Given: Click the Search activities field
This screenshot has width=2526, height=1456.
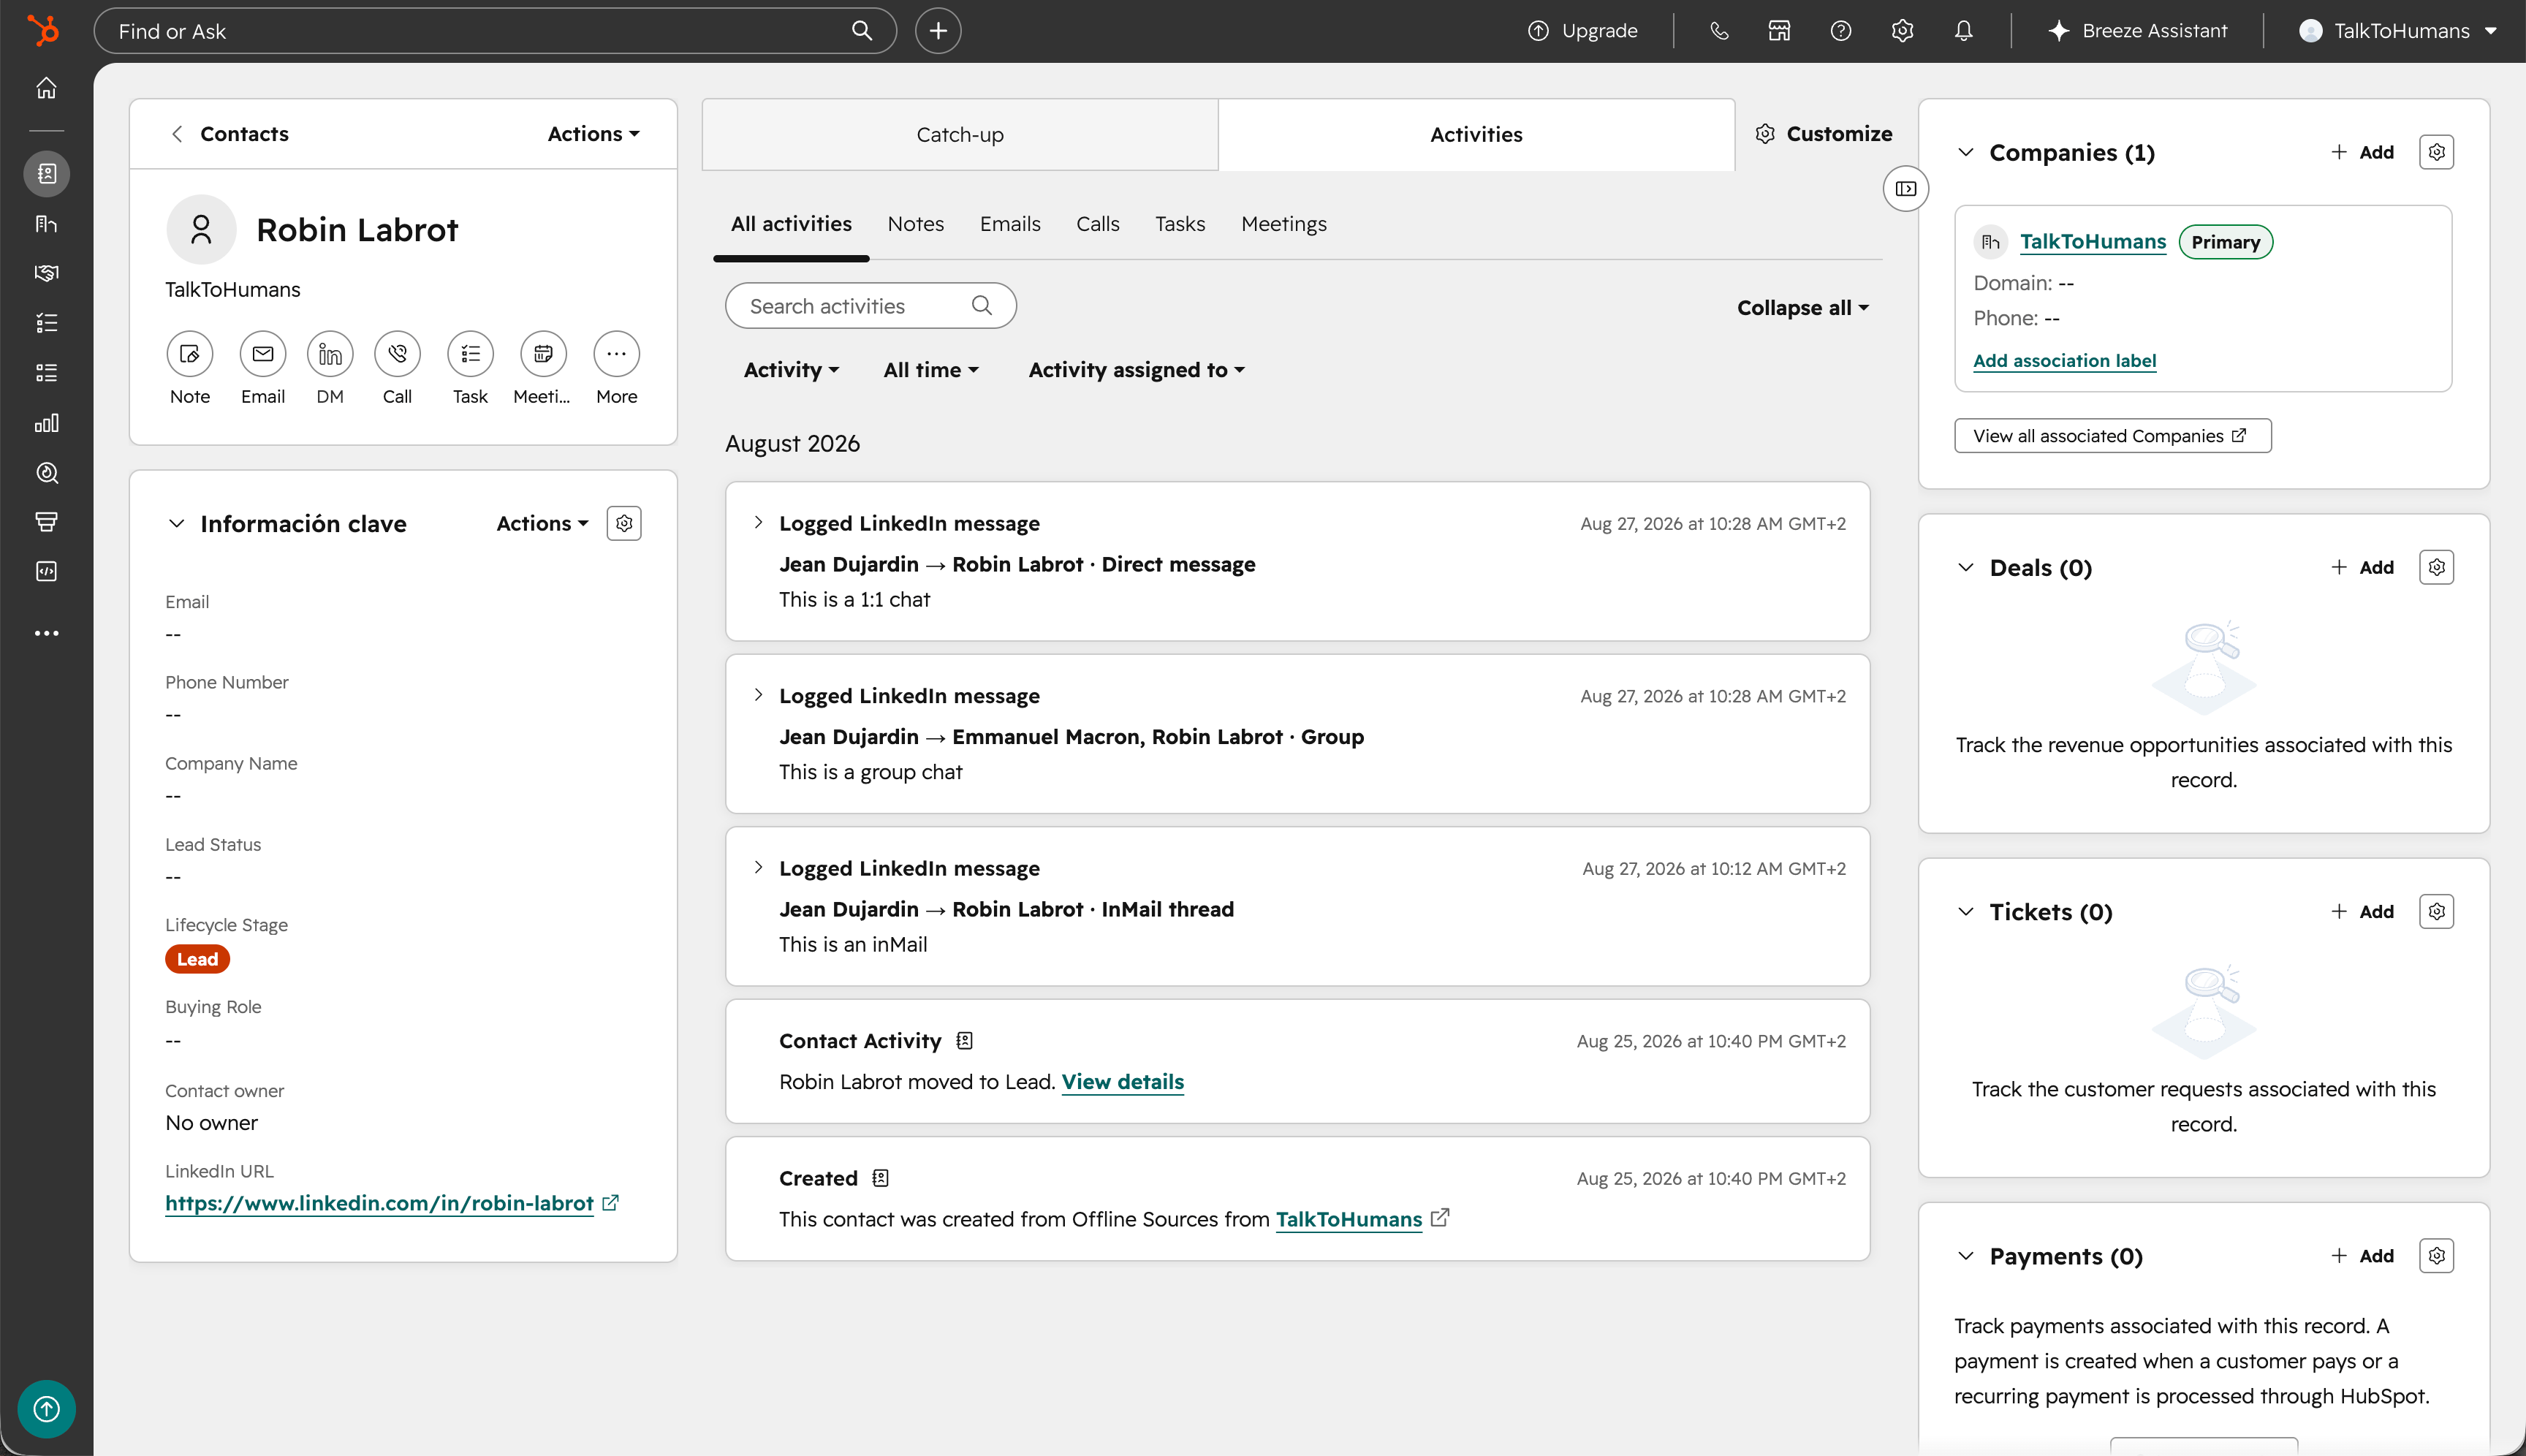Looking at the screenshot, I should coord(870,306).
